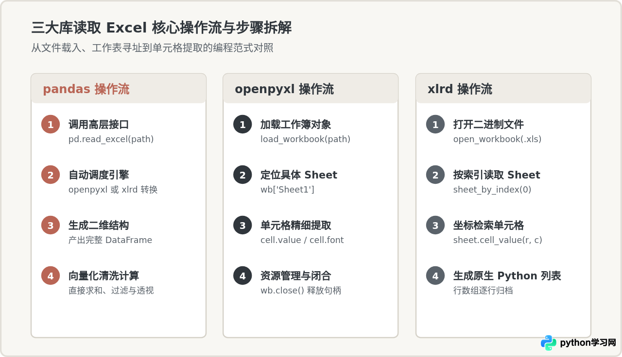Select the pandas 操作流 card header

click(x=119, y=89)
